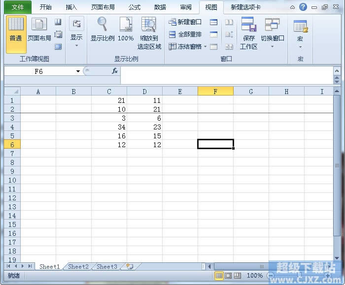This screenshot has height=285, width=345.
Task: Click the Select All corner button
Action: [x=12, y=91]
